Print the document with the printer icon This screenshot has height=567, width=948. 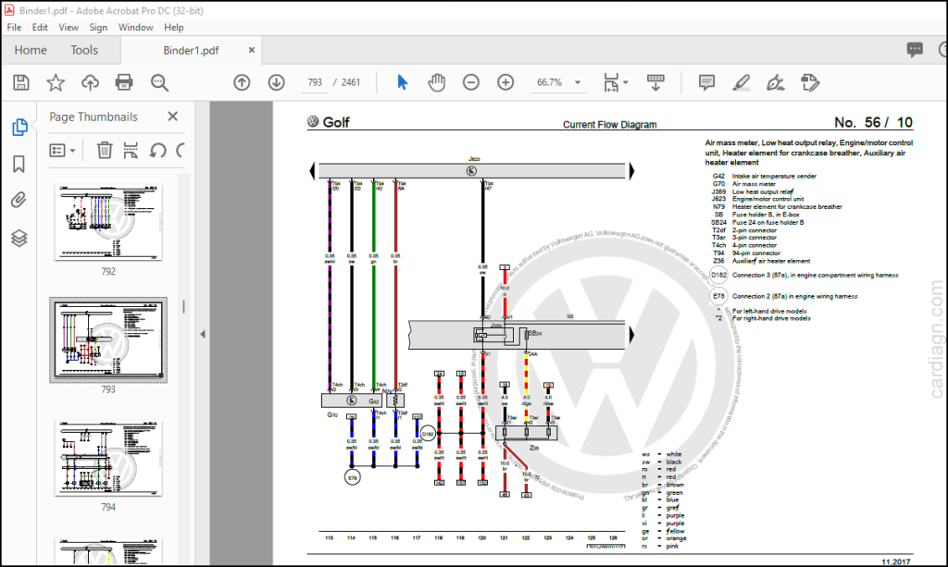click(124, 82)
